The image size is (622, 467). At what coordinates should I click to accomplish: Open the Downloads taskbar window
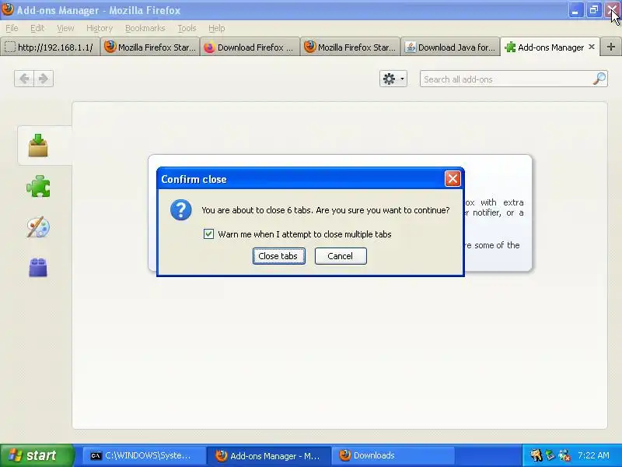coord(393,455)
